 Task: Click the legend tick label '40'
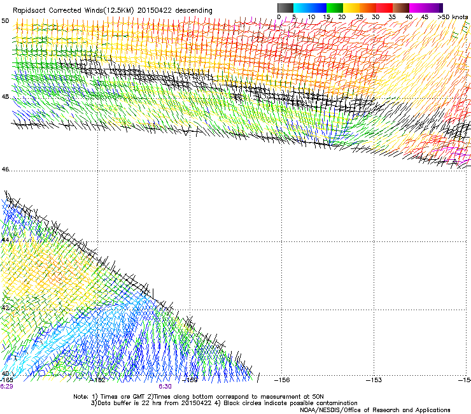[x=409, y=17]
